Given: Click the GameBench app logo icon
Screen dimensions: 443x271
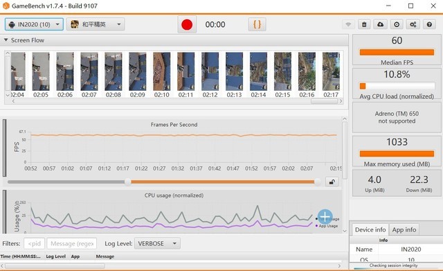Looking at the screenshot, I should click(6, 6).
